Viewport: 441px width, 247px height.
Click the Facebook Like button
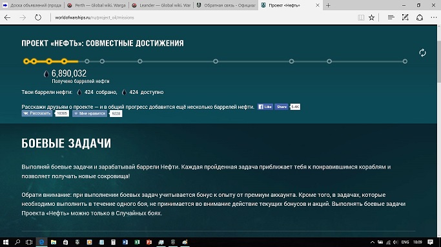pyautogui.click(x=265, y=107)
